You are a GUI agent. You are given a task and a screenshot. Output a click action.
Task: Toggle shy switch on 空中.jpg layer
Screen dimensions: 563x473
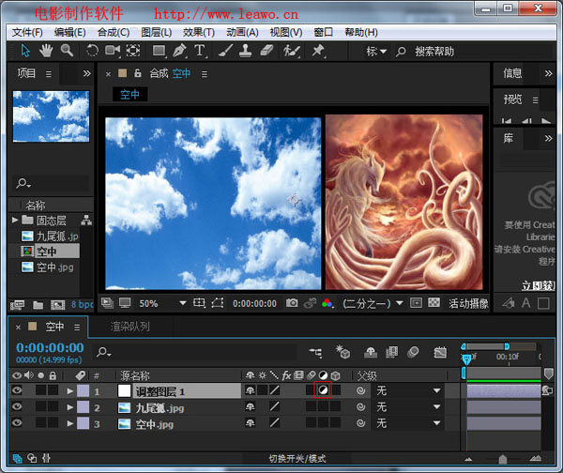[251, 423]
